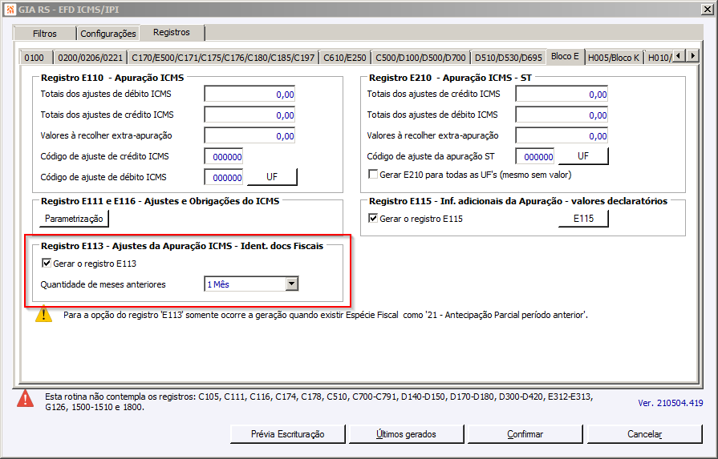The image size is (718, 459).
Task: Click E110 Totais dos ajustes de crédito field
Action: [x=249, y=115]
